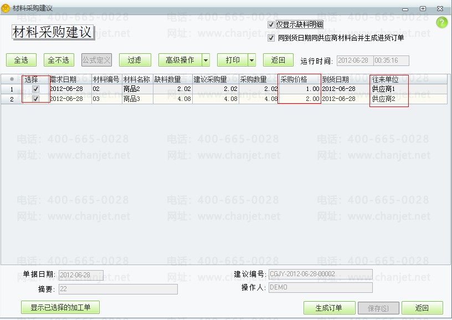Screen dimensions: 452x320
Task: Click 显示已选择的加工单 button
Action: tap(60, 307)
